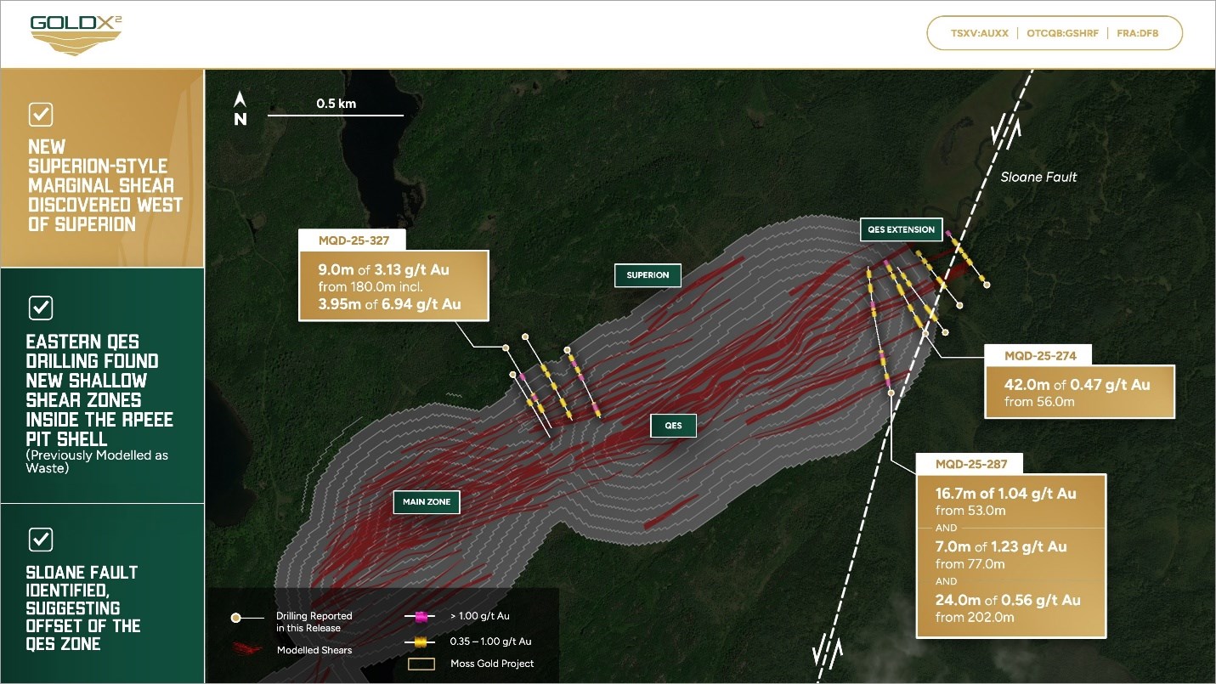This screenshot has width=1216, height=684.
Task: Click the MAIN ZONE label
Action: 427,502
